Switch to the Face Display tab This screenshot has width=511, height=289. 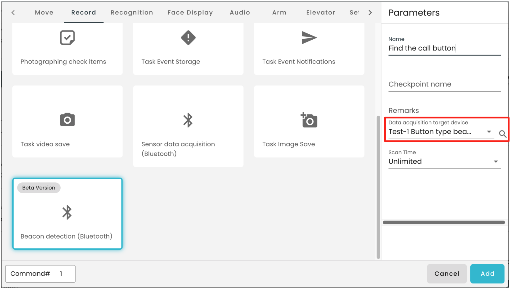pyautogui.click(x=190, y=12)
